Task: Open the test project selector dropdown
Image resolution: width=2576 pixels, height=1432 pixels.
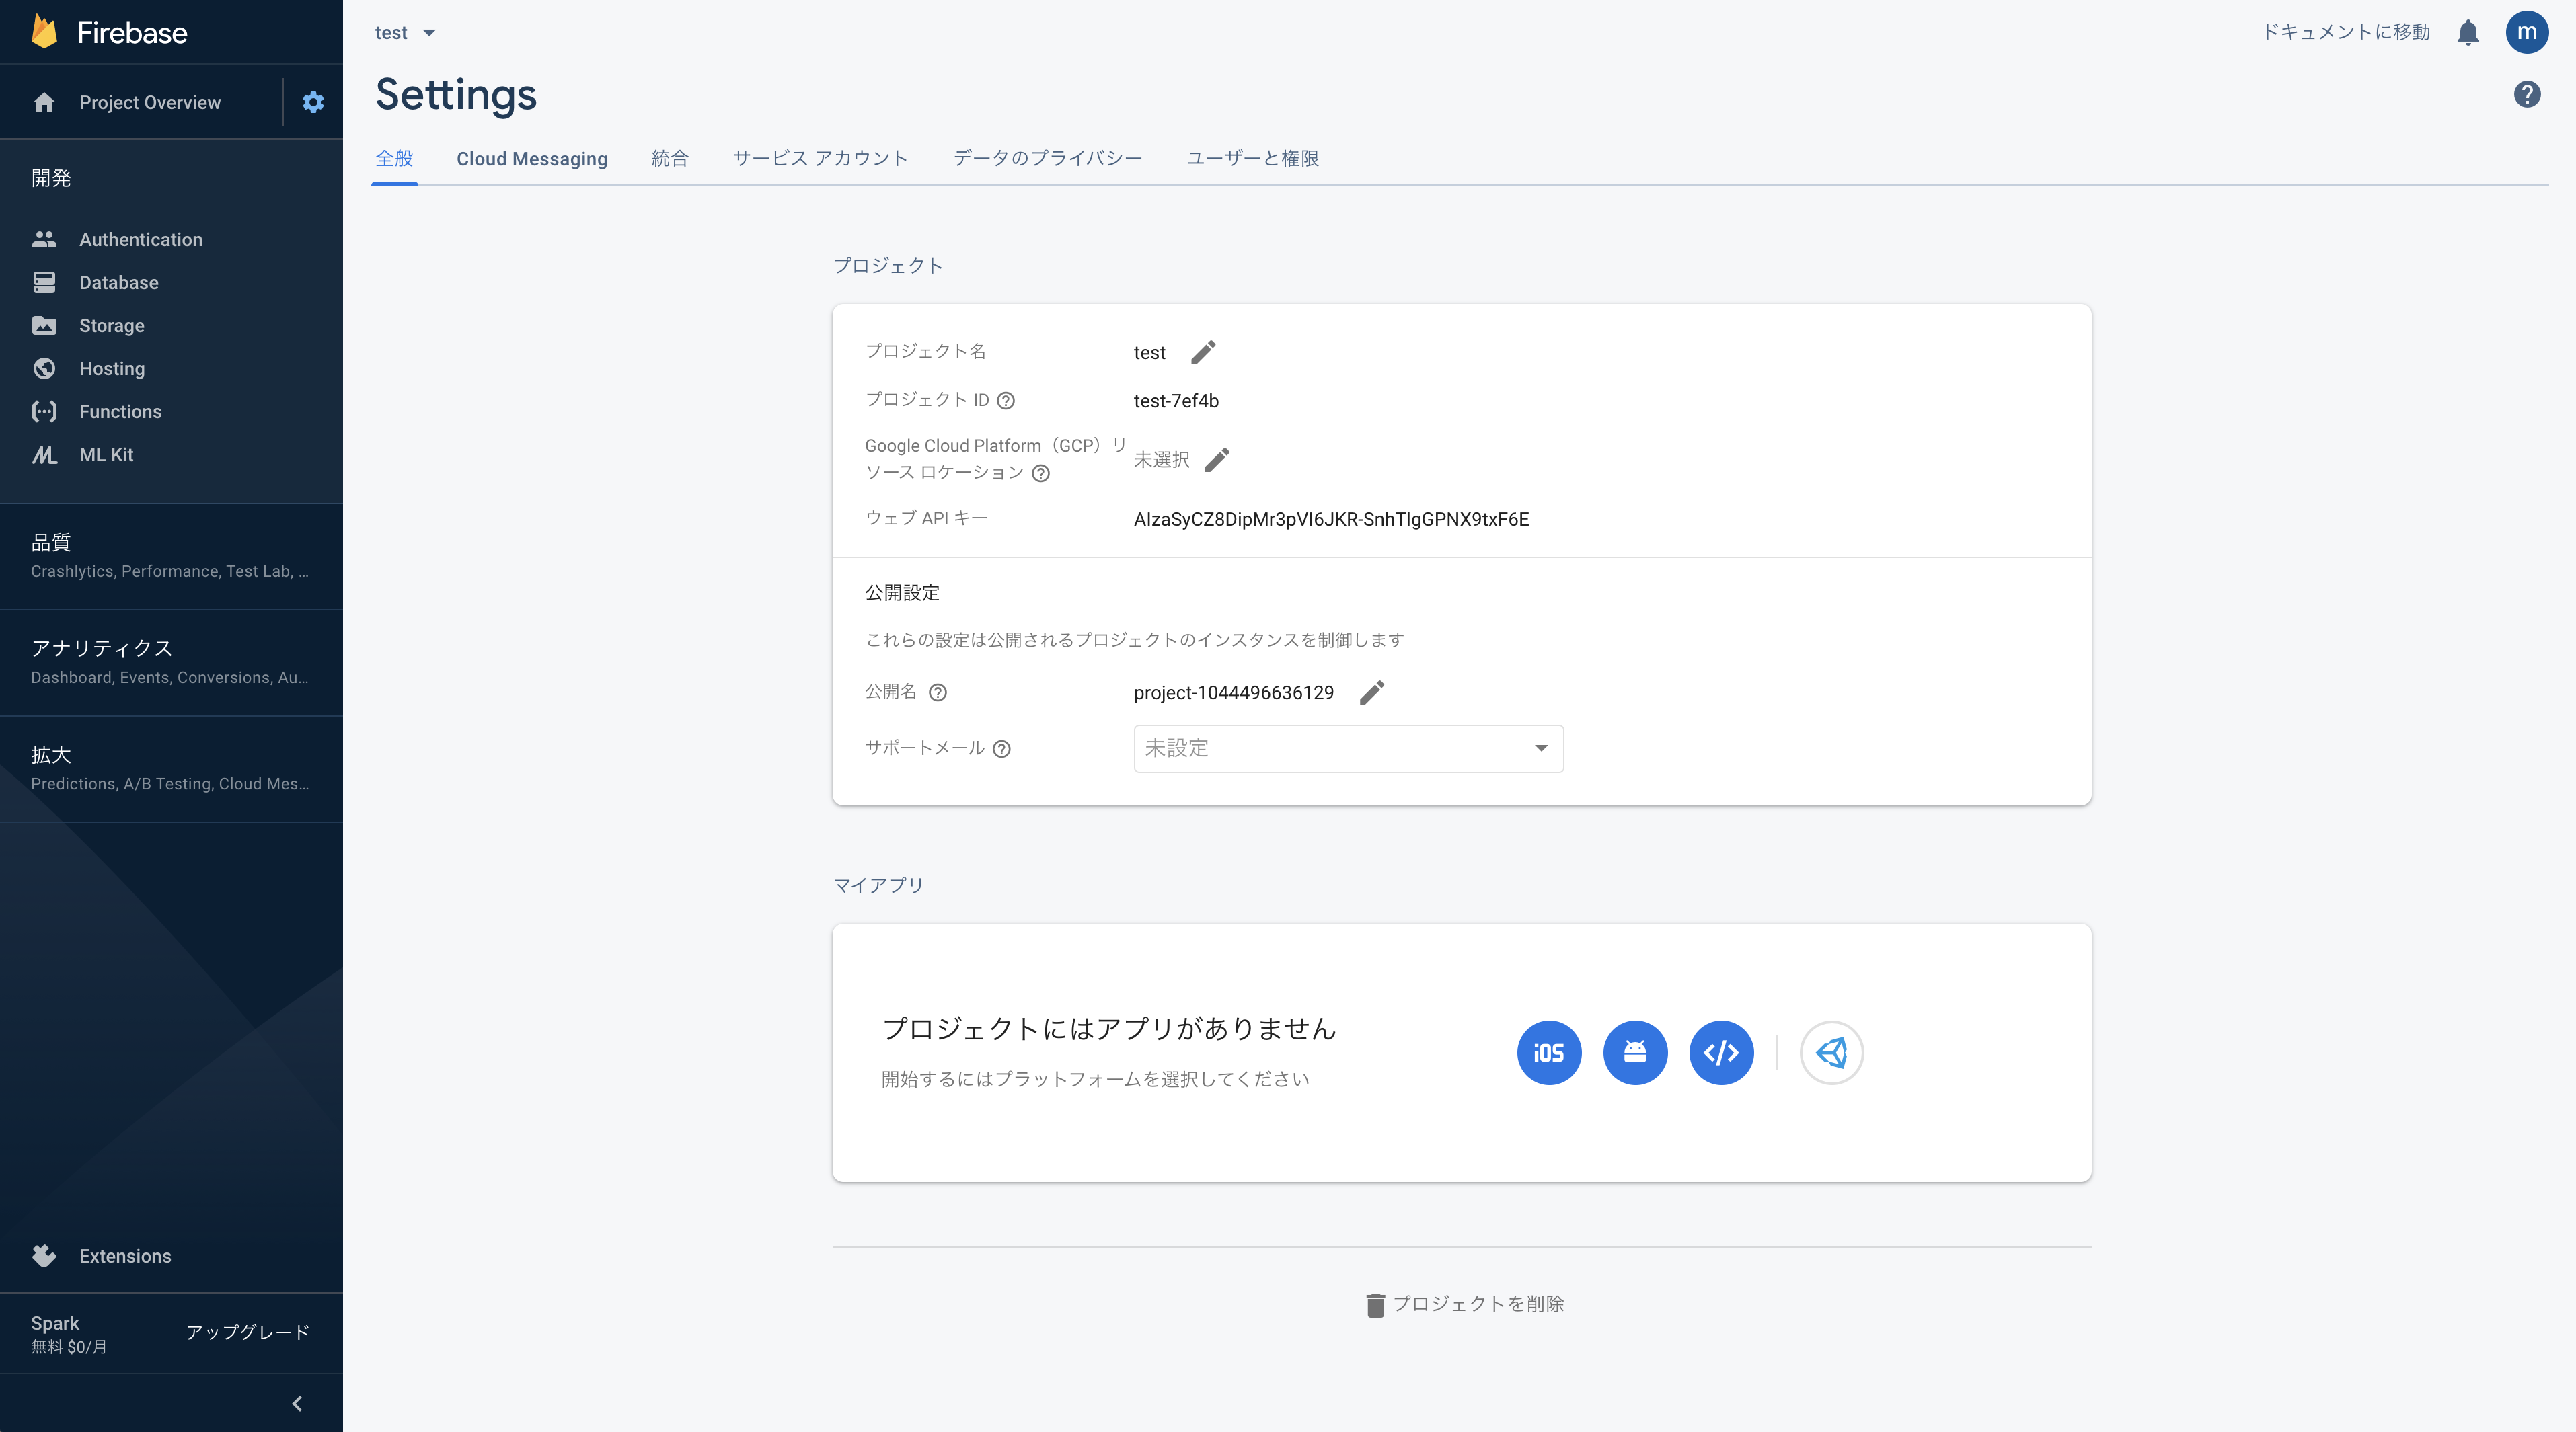Action: pyautogui.click(x=405, y=33)
